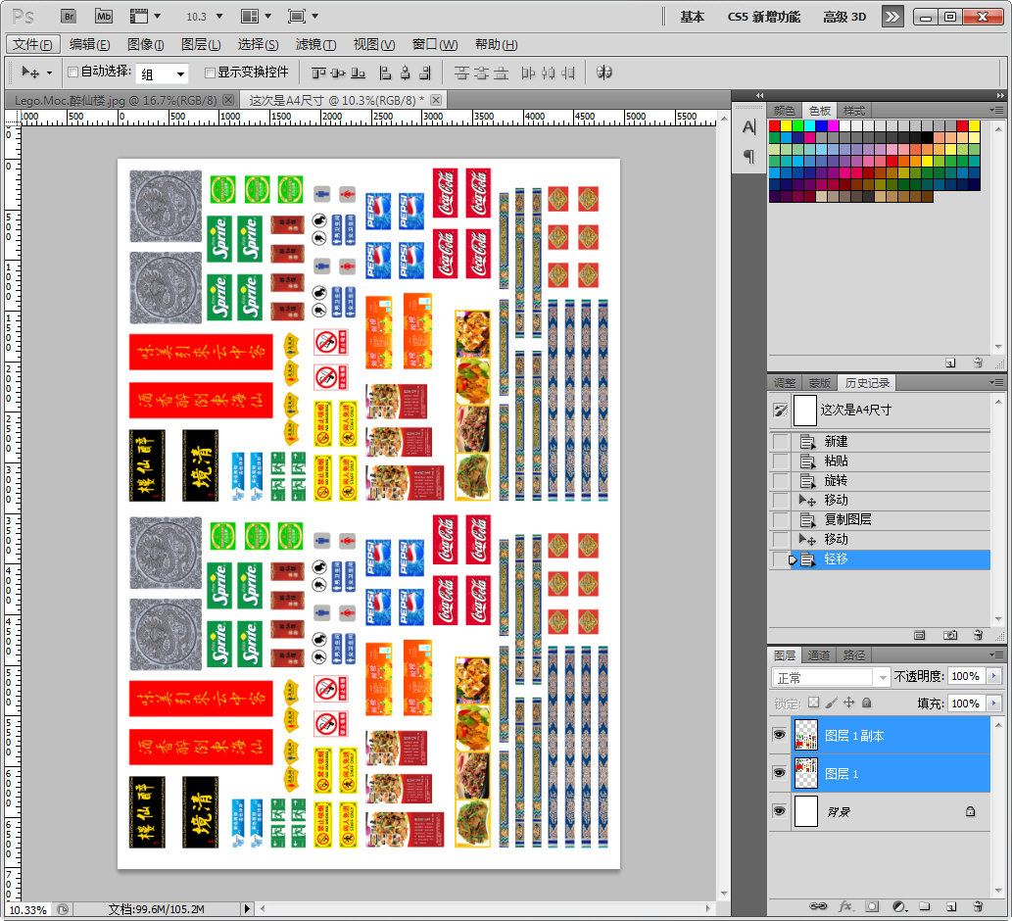Hide the 图层 1 副本 layer via eye icon

779,735
